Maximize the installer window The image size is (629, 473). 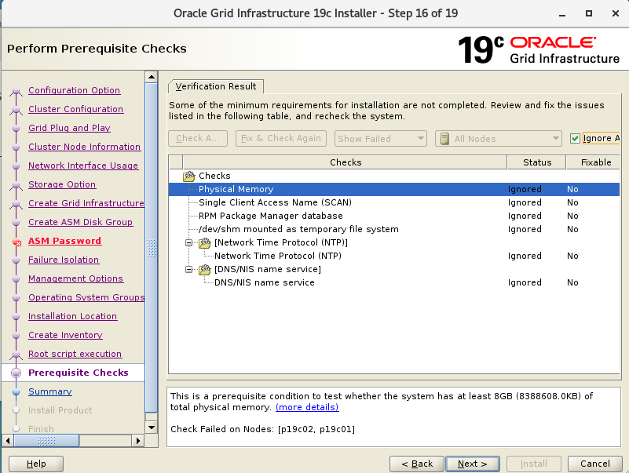(x=588, y=13)
